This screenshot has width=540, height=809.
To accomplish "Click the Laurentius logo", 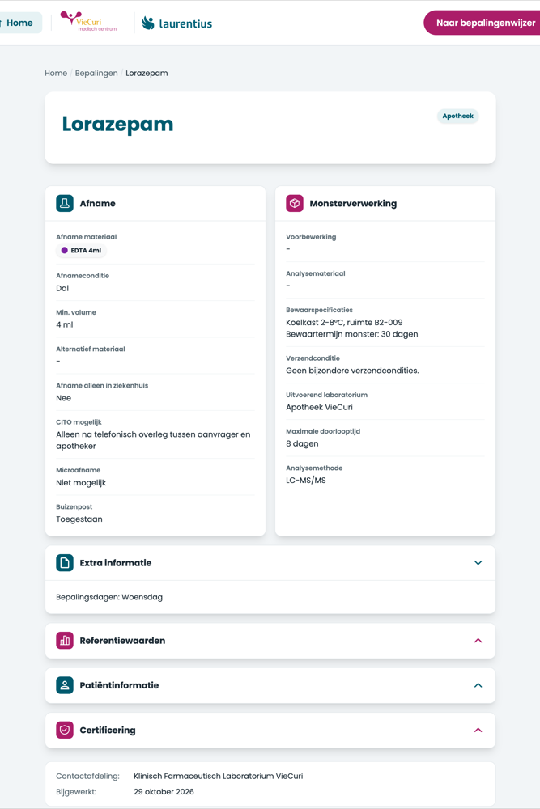I will click(x=176, y=23).
